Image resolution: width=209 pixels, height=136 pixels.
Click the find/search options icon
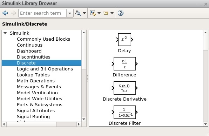(x=78, y=13)
